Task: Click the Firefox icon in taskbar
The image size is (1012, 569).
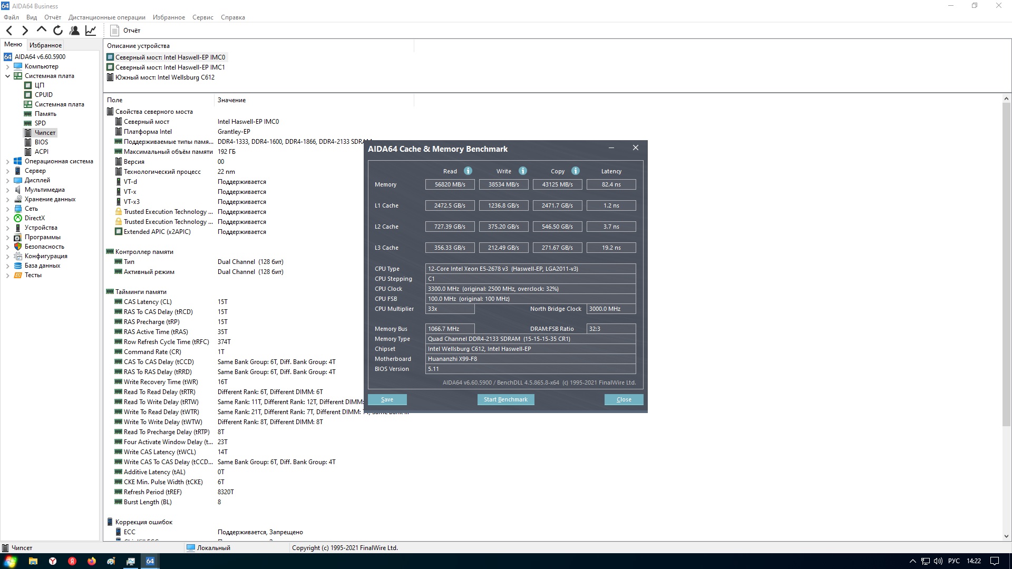Action: tap(92, 561)
